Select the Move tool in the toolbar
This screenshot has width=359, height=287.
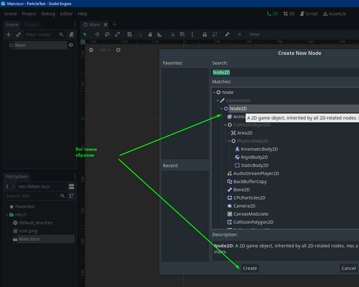click(x=97, y=34)
